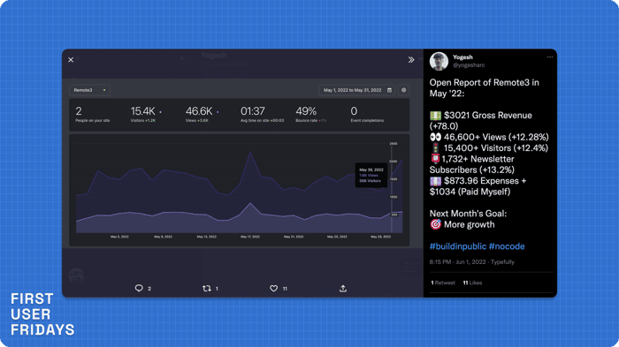View the 11 Likes list
The height and width of the screenshot is (347, 619).
(472, 283)
